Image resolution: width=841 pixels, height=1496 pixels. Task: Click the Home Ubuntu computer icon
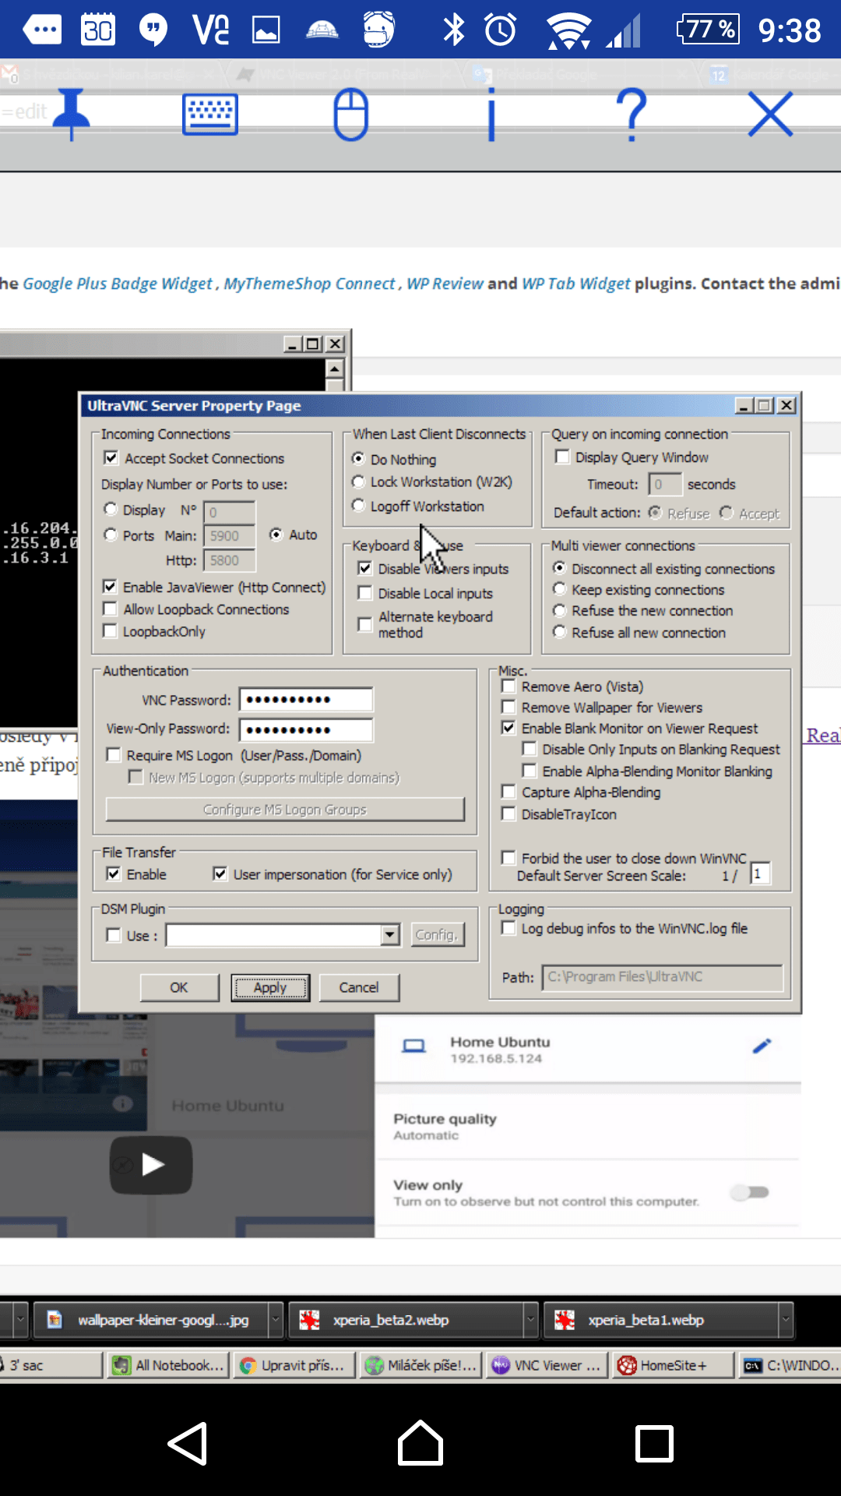click(x=413, y=1046)
